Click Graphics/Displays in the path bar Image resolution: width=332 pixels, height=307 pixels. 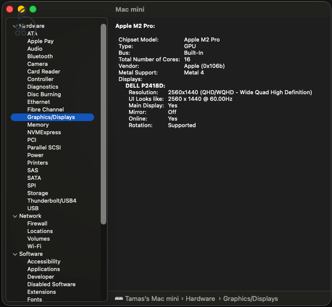click(x=251, y=298)
